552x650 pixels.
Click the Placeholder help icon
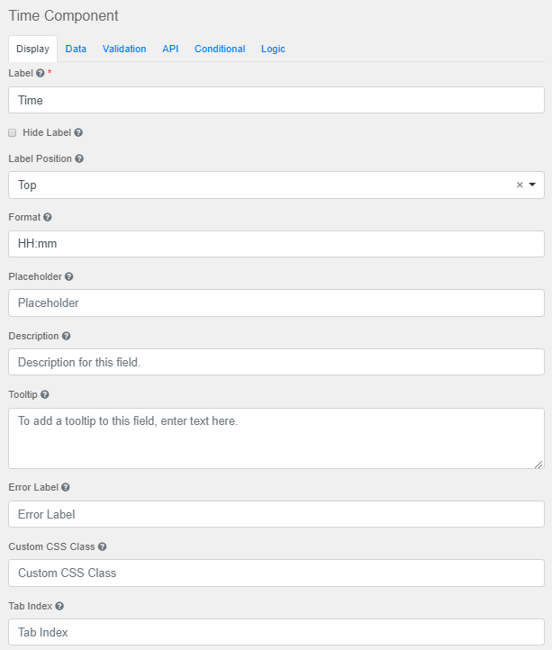point(69,276)
